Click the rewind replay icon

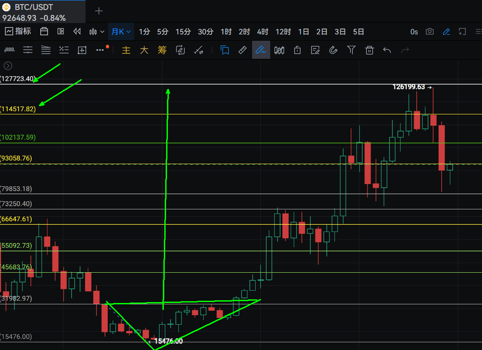tap(77, 32)
